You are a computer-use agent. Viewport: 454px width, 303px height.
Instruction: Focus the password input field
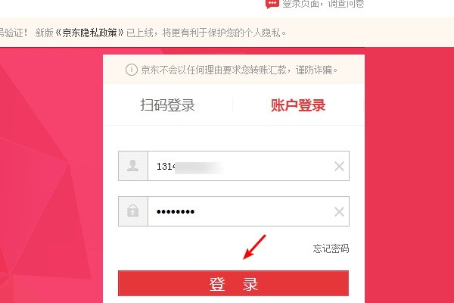point(248,211)
